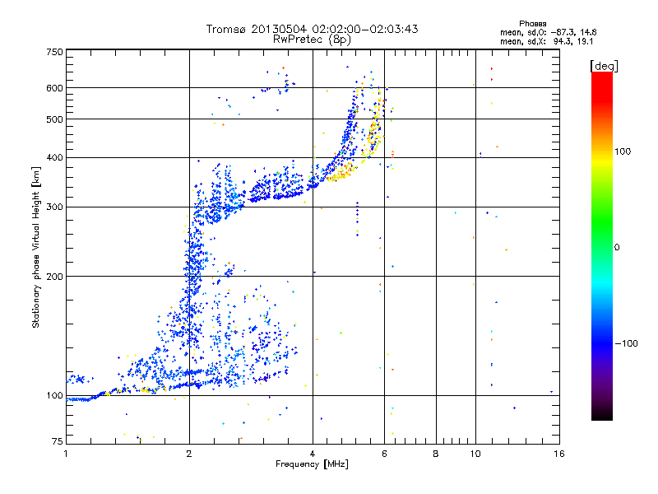Click the x-axis tick label '8'
Screen dimensions: 658x494
pos(436,454)
